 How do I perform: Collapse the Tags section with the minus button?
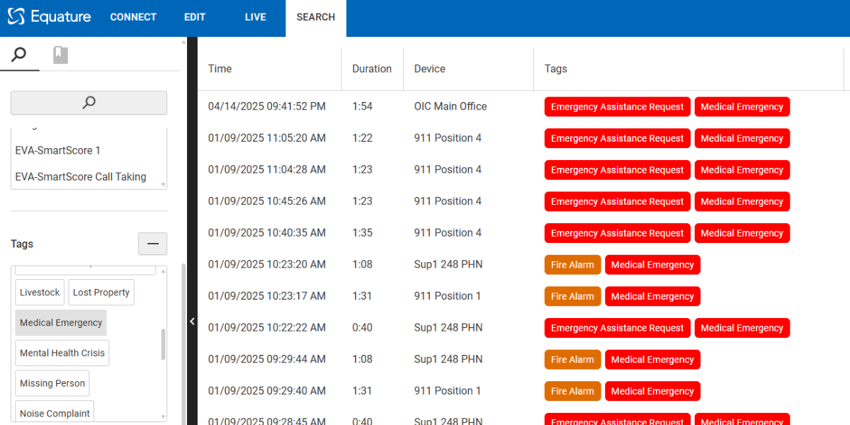(x=152, y=244)
